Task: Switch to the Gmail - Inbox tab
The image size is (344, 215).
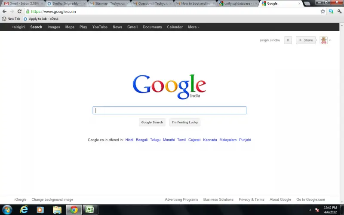Action: tap(22, 3)
